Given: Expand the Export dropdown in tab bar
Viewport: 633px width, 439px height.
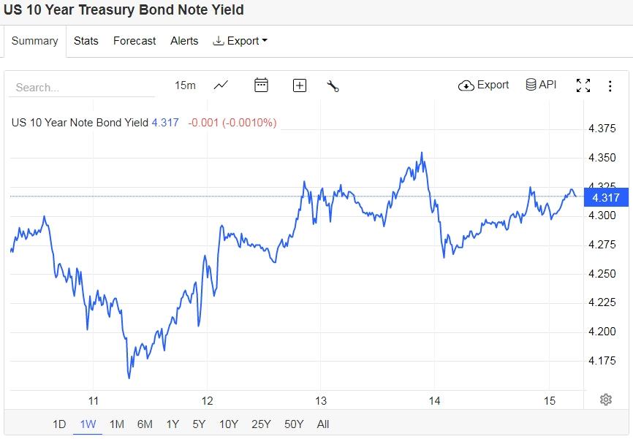Looking at the screenshot, I should [x=240, y=41].
